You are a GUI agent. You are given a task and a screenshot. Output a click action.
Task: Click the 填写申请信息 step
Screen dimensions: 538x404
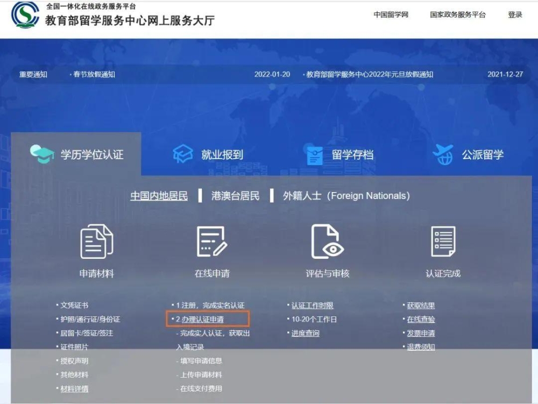201,361
